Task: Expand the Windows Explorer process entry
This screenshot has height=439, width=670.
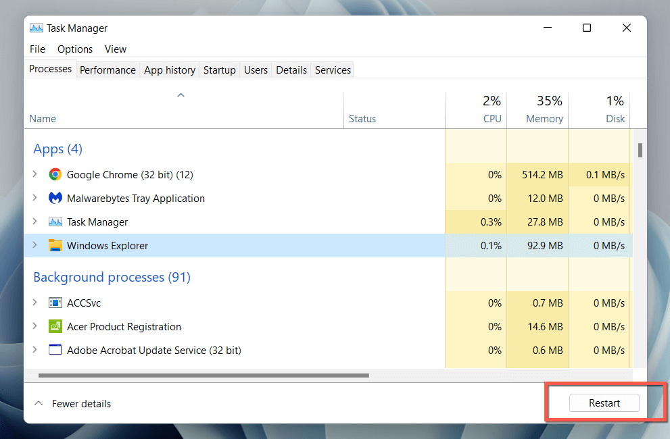Action: [35, 245]
